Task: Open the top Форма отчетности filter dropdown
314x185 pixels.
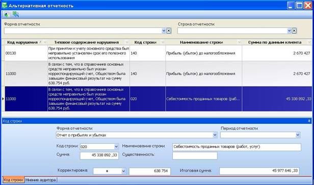Action: click(164, 31)
